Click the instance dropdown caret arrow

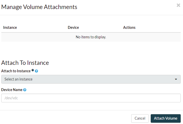click(176, 79)
